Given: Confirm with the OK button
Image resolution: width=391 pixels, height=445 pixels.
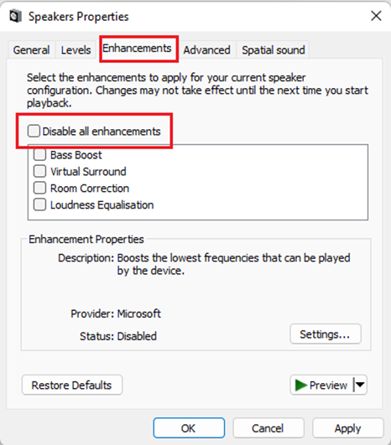Looking at the screenshot, I should (x=189, y=428).
